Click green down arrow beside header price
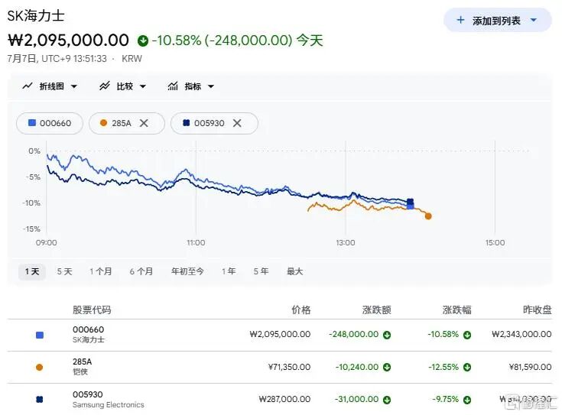The width and height of the screenshot is (562, 415). 143,41
